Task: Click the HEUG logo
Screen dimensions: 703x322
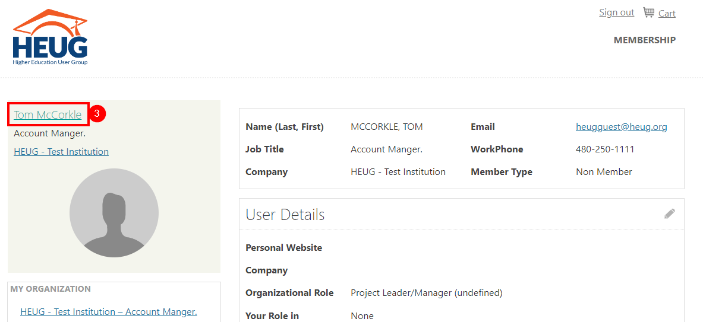Action: pyautogui.click(x=50, y=37)
